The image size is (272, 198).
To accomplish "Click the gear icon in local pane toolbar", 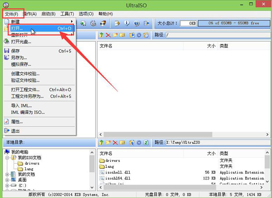I will (139, 142).
